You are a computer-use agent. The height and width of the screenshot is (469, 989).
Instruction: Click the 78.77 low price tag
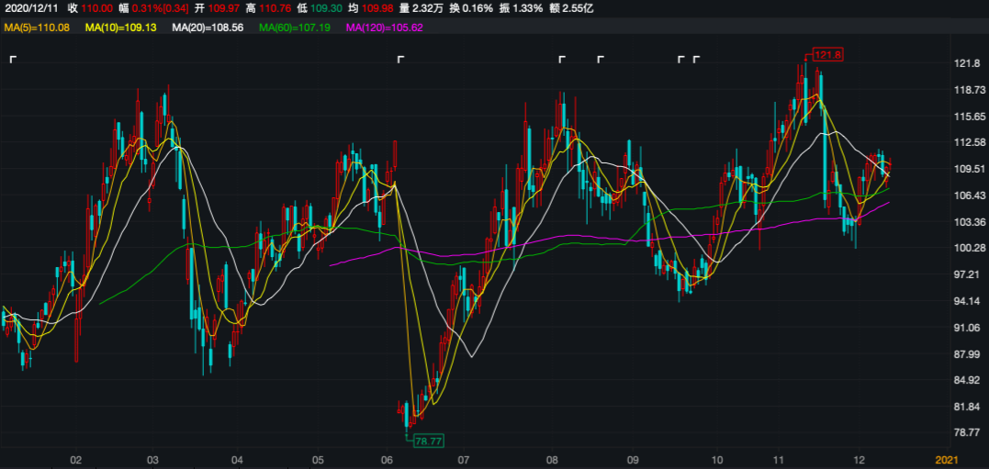click(x=429, y=441)
